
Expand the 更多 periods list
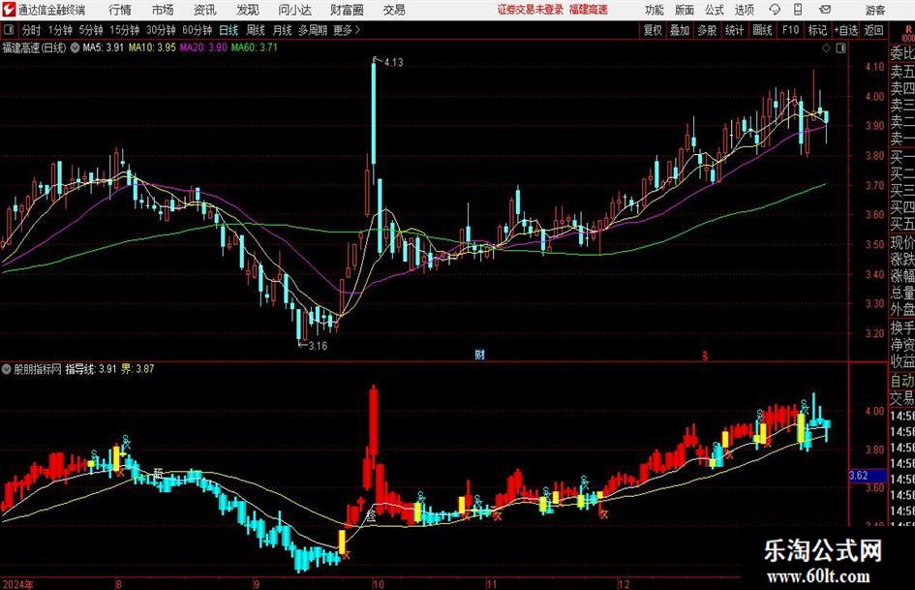[x=348, y=30]
